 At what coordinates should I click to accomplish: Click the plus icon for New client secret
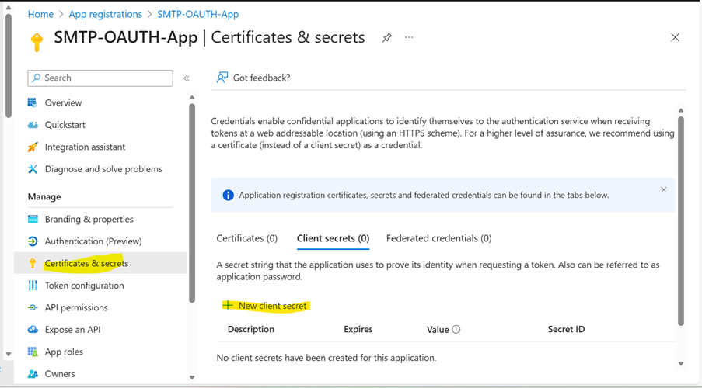tap(228, 305)
